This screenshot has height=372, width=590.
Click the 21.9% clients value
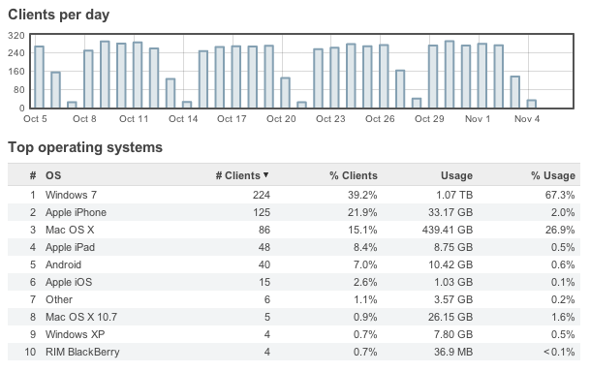point(362,212)
